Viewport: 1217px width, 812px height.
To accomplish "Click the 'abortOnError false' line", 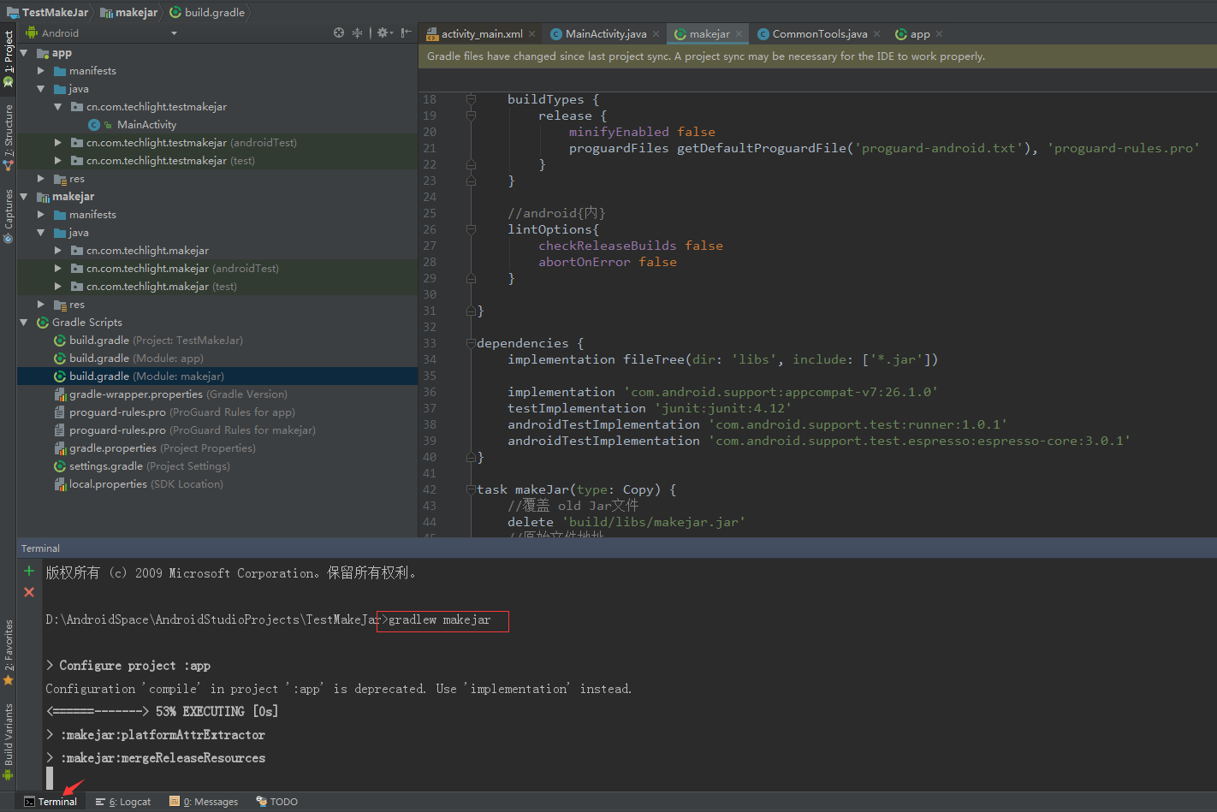I will click(607, 262).
